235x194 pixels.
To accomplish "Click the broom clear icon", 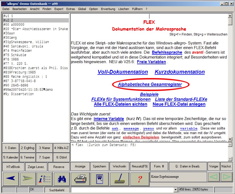I will [119, 179].
